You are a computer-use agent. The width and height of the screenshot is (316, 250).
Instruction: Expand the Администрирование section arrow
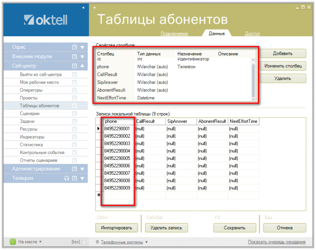click(83, 169)
